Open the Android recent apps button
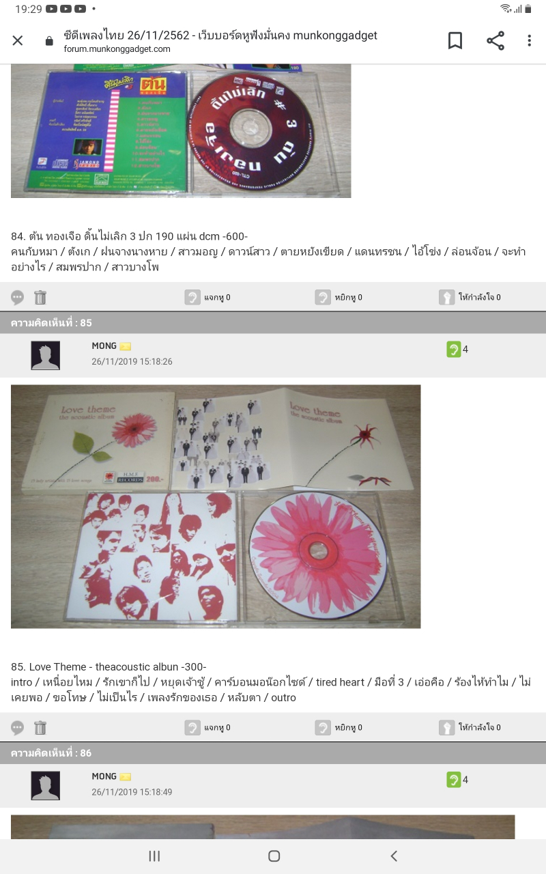Image resolution: width=546 pixels, height=874 pixels. coord(154,856)
